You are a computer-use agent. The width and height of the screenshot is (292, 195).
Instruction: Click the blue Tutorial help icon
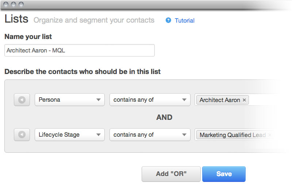(x=168, y=20)
